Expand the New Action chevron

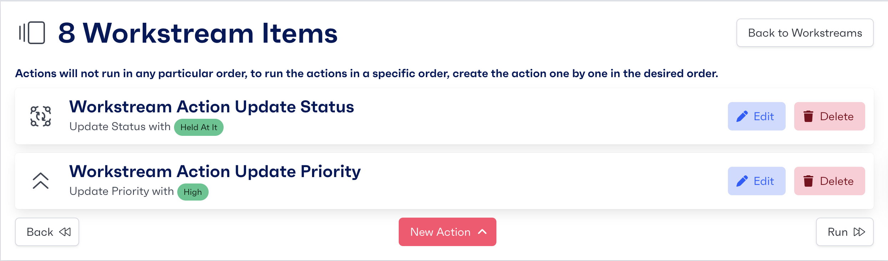click(482, 232)
